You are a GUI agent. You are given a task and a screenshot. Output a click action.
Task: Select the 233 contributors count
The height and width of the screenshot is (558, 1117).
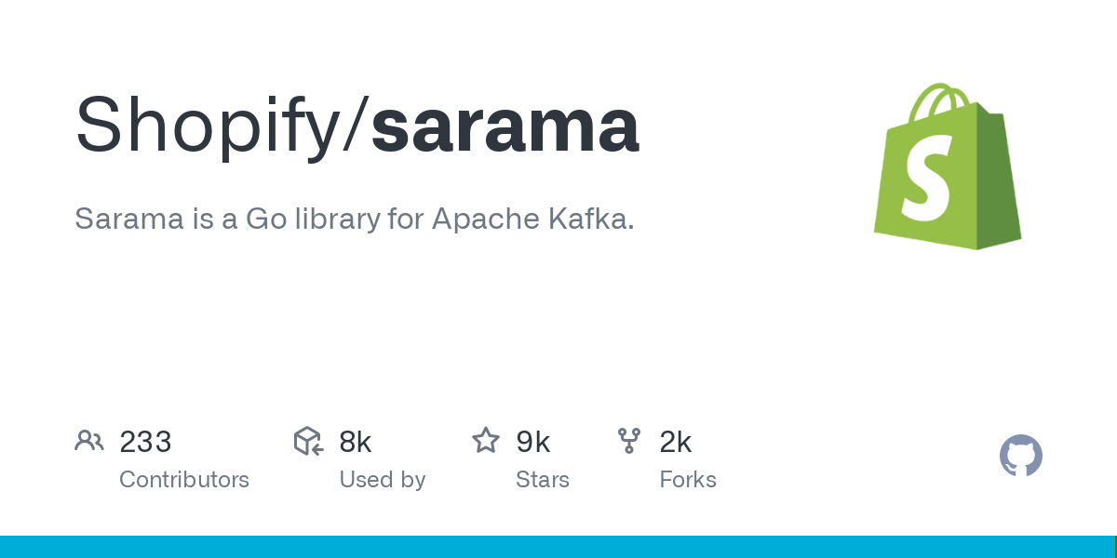tap(145, 442)
